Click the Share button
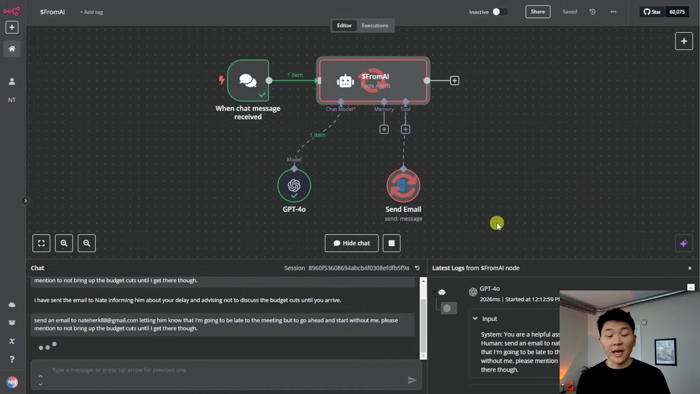This screenshot has height=394, width=700. [537, 11]
